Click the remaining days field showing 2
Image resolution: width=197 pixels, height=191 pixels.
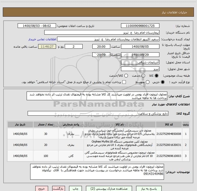pyautogui.click(x=74, y=46)
